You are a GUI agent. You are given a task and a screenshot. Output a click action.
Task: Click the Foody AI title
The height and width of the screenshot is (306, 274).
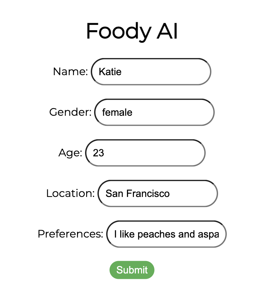click(x=132, y=31)
